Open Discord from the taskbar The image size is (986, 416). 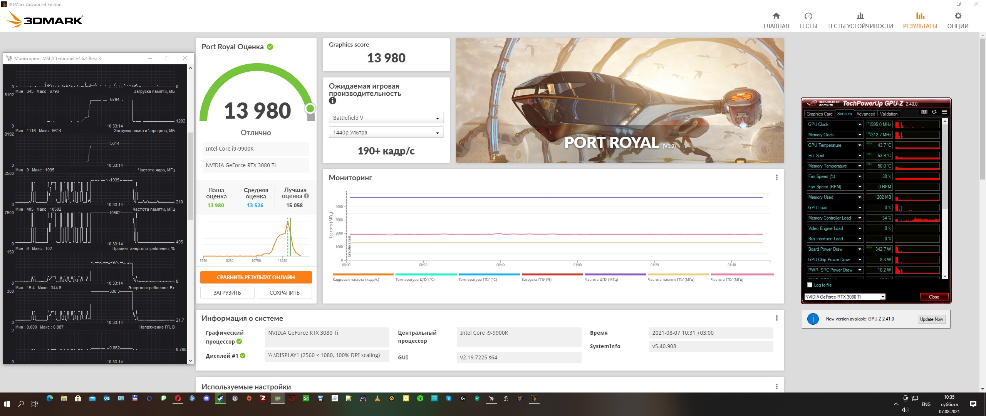coord(206,399)
